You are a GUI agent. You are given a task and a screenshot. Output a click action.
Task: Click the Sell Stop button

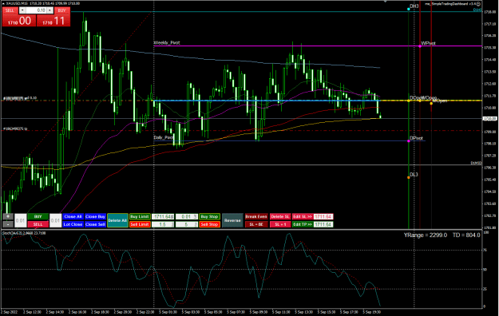coord(210,224)
